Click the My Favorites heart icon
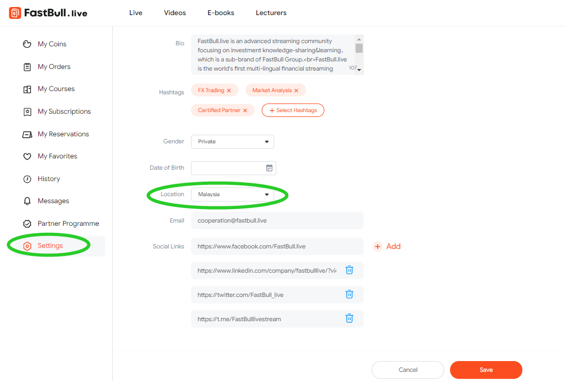 click(x=27, y=156)
